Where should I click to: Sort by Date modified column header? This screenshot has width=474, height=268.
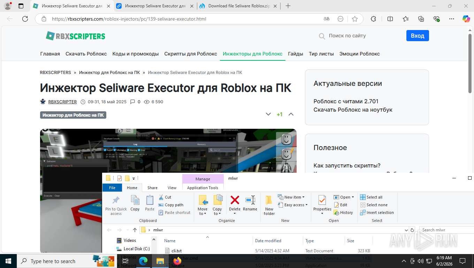[268, 241]
